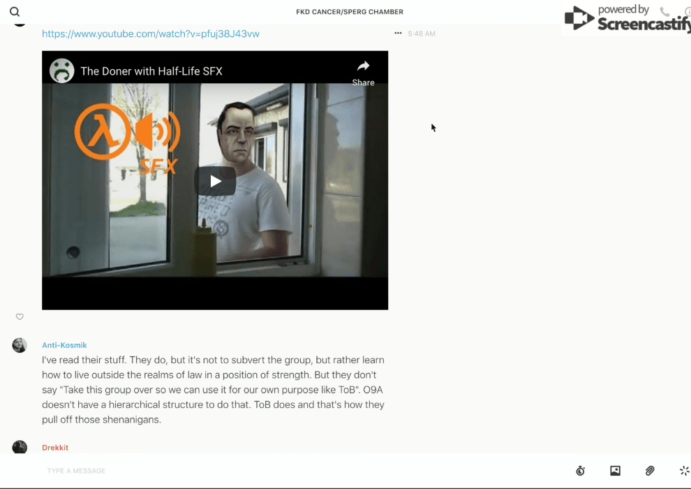Start a voice call with phone icon
This screenshot has width=691, height=489.
(664, 12)
